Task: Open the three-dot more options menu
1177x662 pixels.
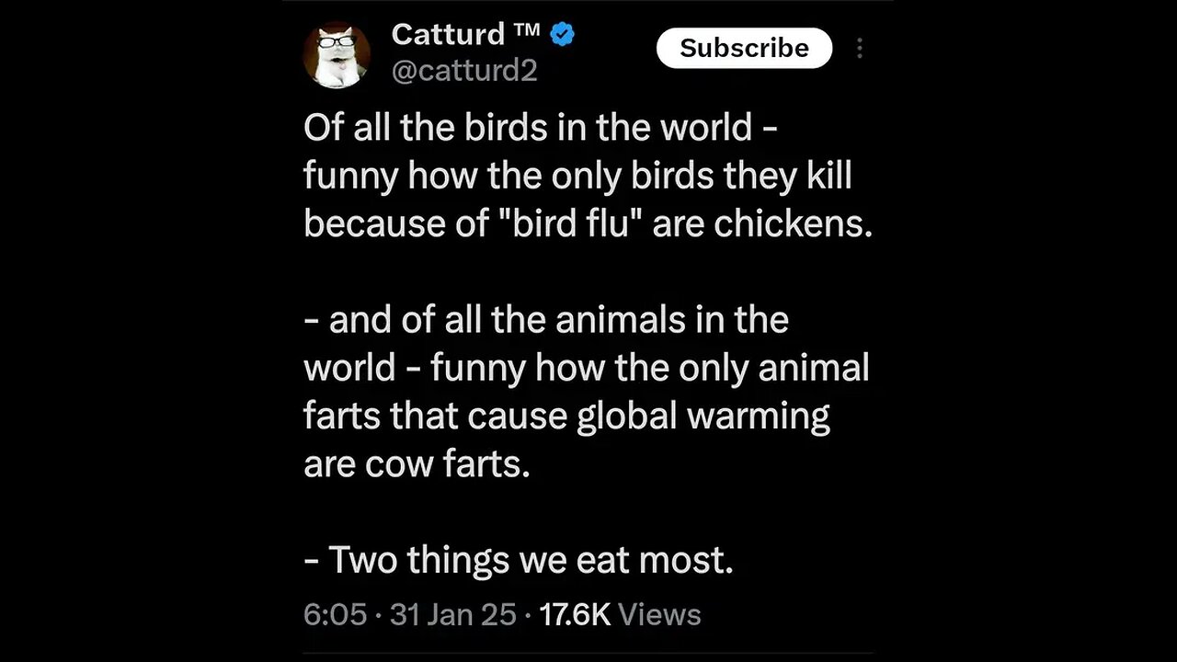Action: [x=860, y=49]
